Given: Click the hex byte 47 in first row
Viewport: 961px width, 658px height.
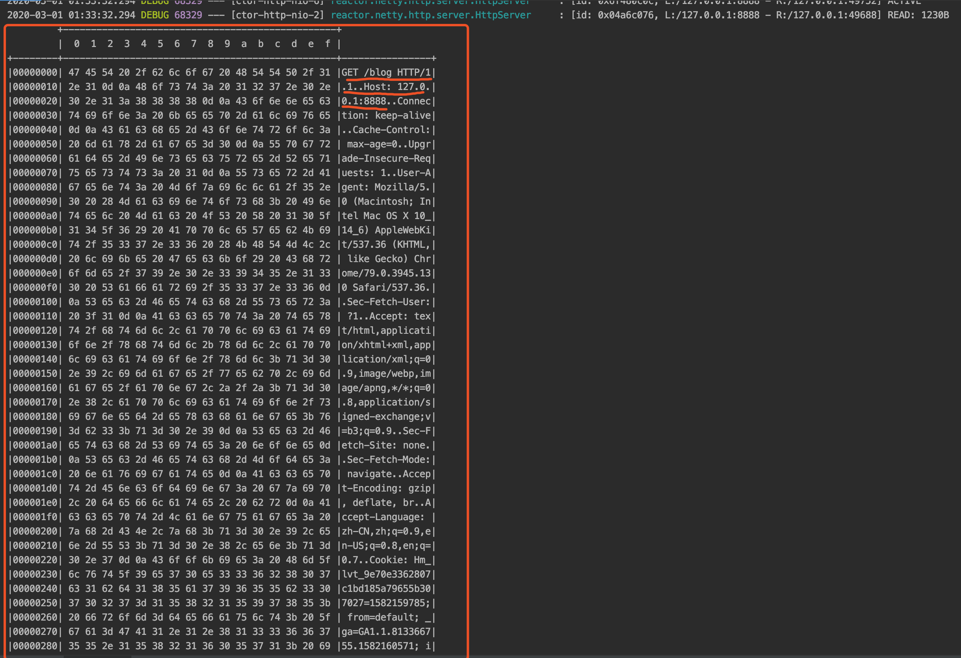Looking at the screenshot, I should [x=74, y=72].
